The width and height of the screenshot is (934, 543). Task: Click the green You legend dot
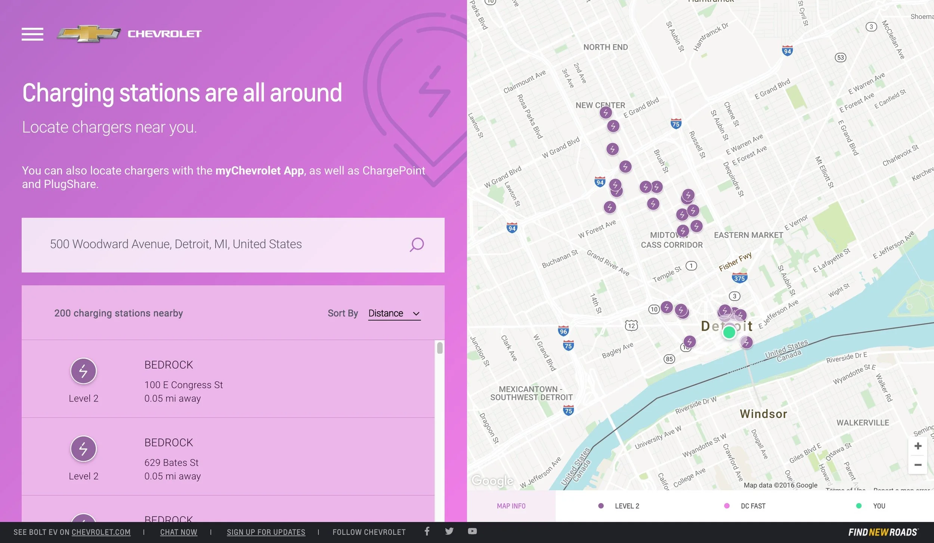coord(859,506)
